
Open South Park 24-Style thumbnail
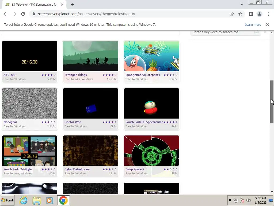coord(29,151)
